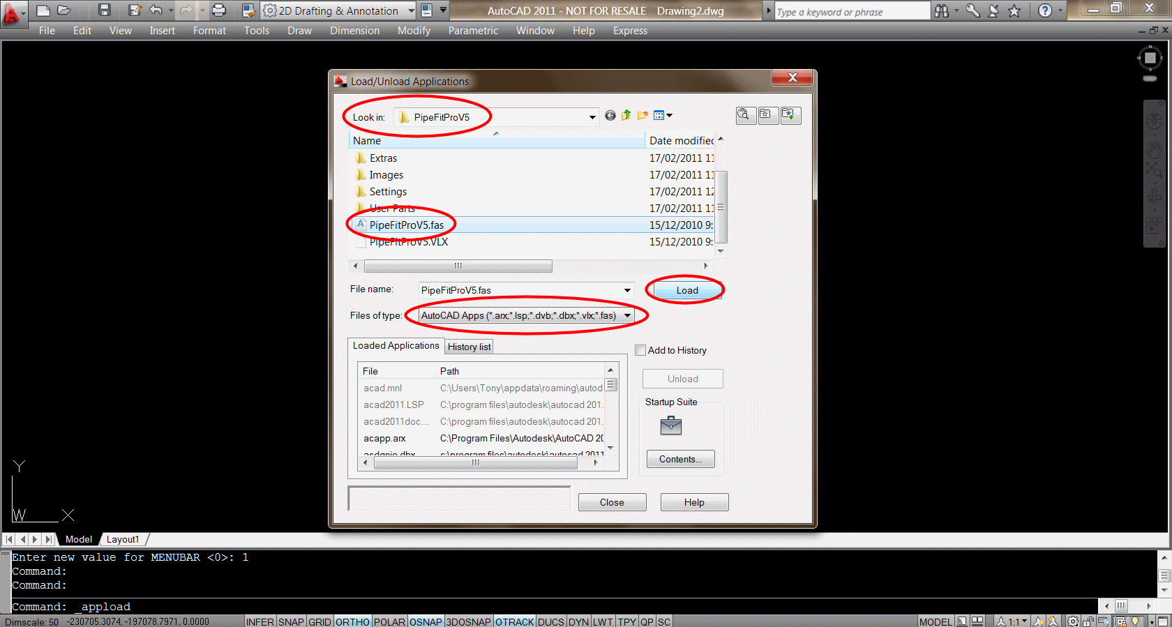
Task: Click the keyword search input field
Action: (852, 11)
